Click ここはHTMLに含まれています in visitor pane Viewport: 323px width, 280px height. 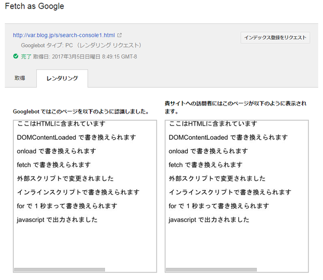(x=213, y=124)
